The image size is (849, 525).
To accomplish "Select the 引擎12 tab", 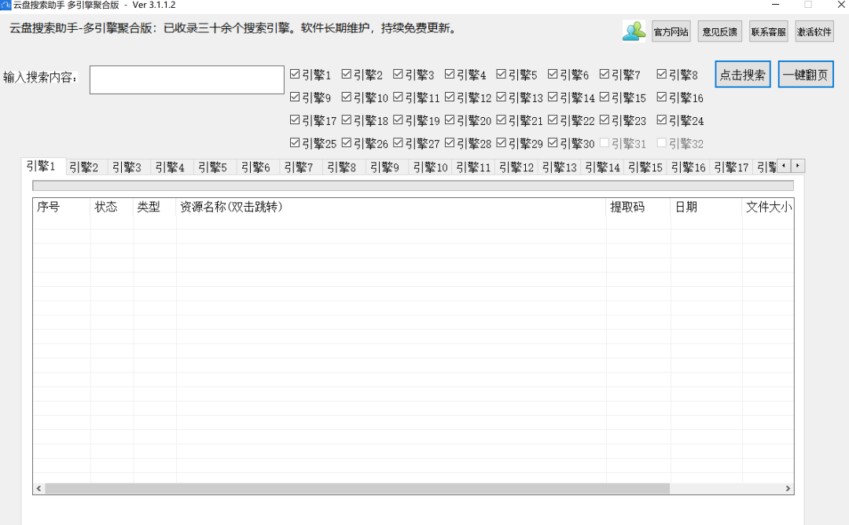I will coord(516,167).
